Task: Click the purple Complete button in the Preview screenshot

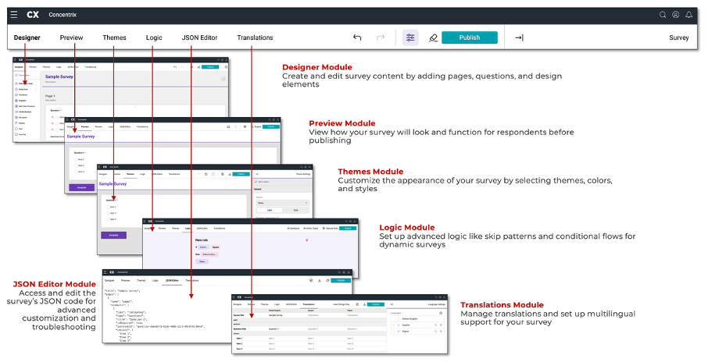Action: coord(81,187)
